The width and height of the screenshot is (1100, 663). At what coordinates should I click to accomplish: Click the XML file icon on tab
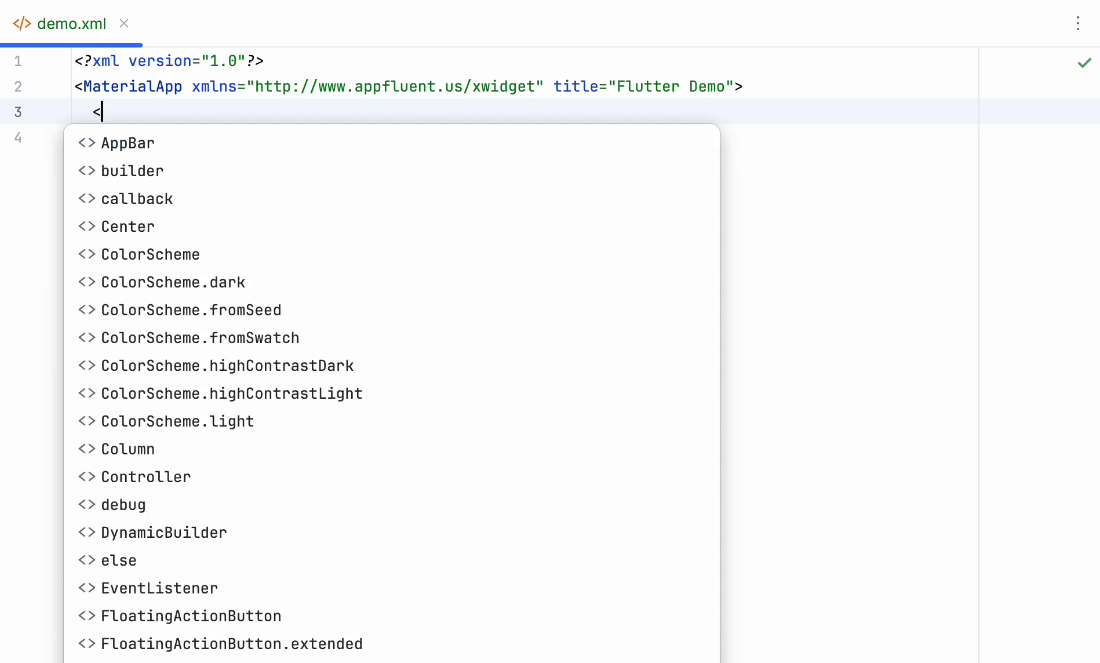22,24
